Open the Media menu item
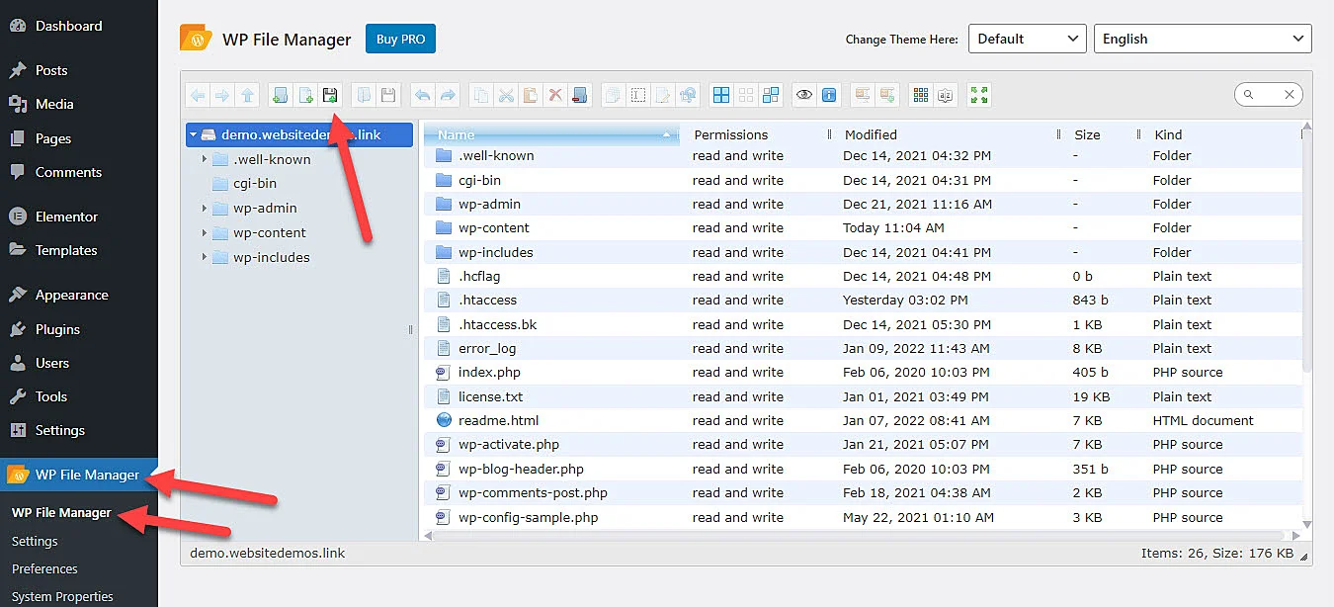The image size is (1334, 607). (x=54, y=104)
